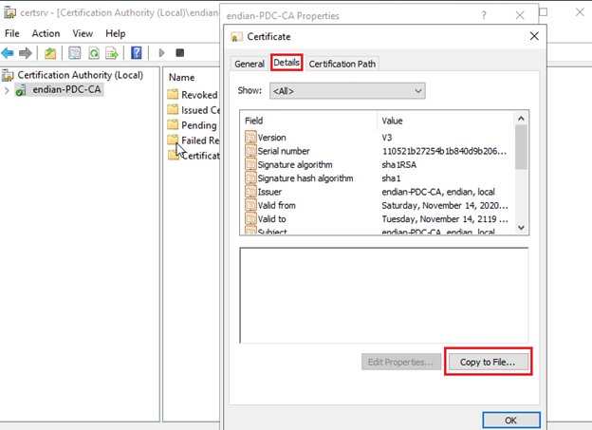
Task: Click the Serial number field icon
Action: (x=250, y=150)
